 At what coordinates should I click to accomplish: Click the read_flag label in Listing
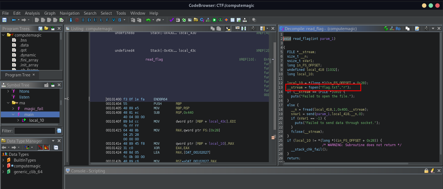[x=154, y=59]
